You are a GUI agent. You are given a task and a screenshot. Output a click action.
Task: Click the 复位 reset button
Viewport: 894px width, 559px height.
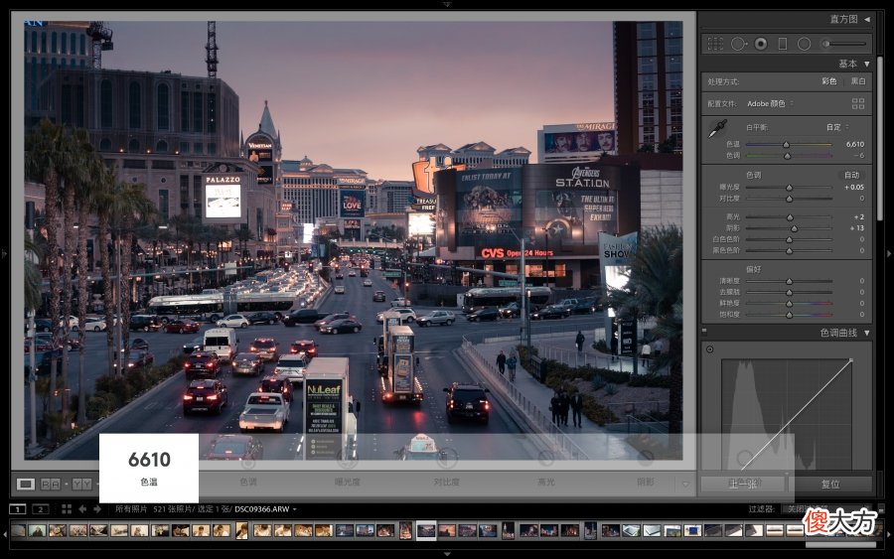coord(830,484)
